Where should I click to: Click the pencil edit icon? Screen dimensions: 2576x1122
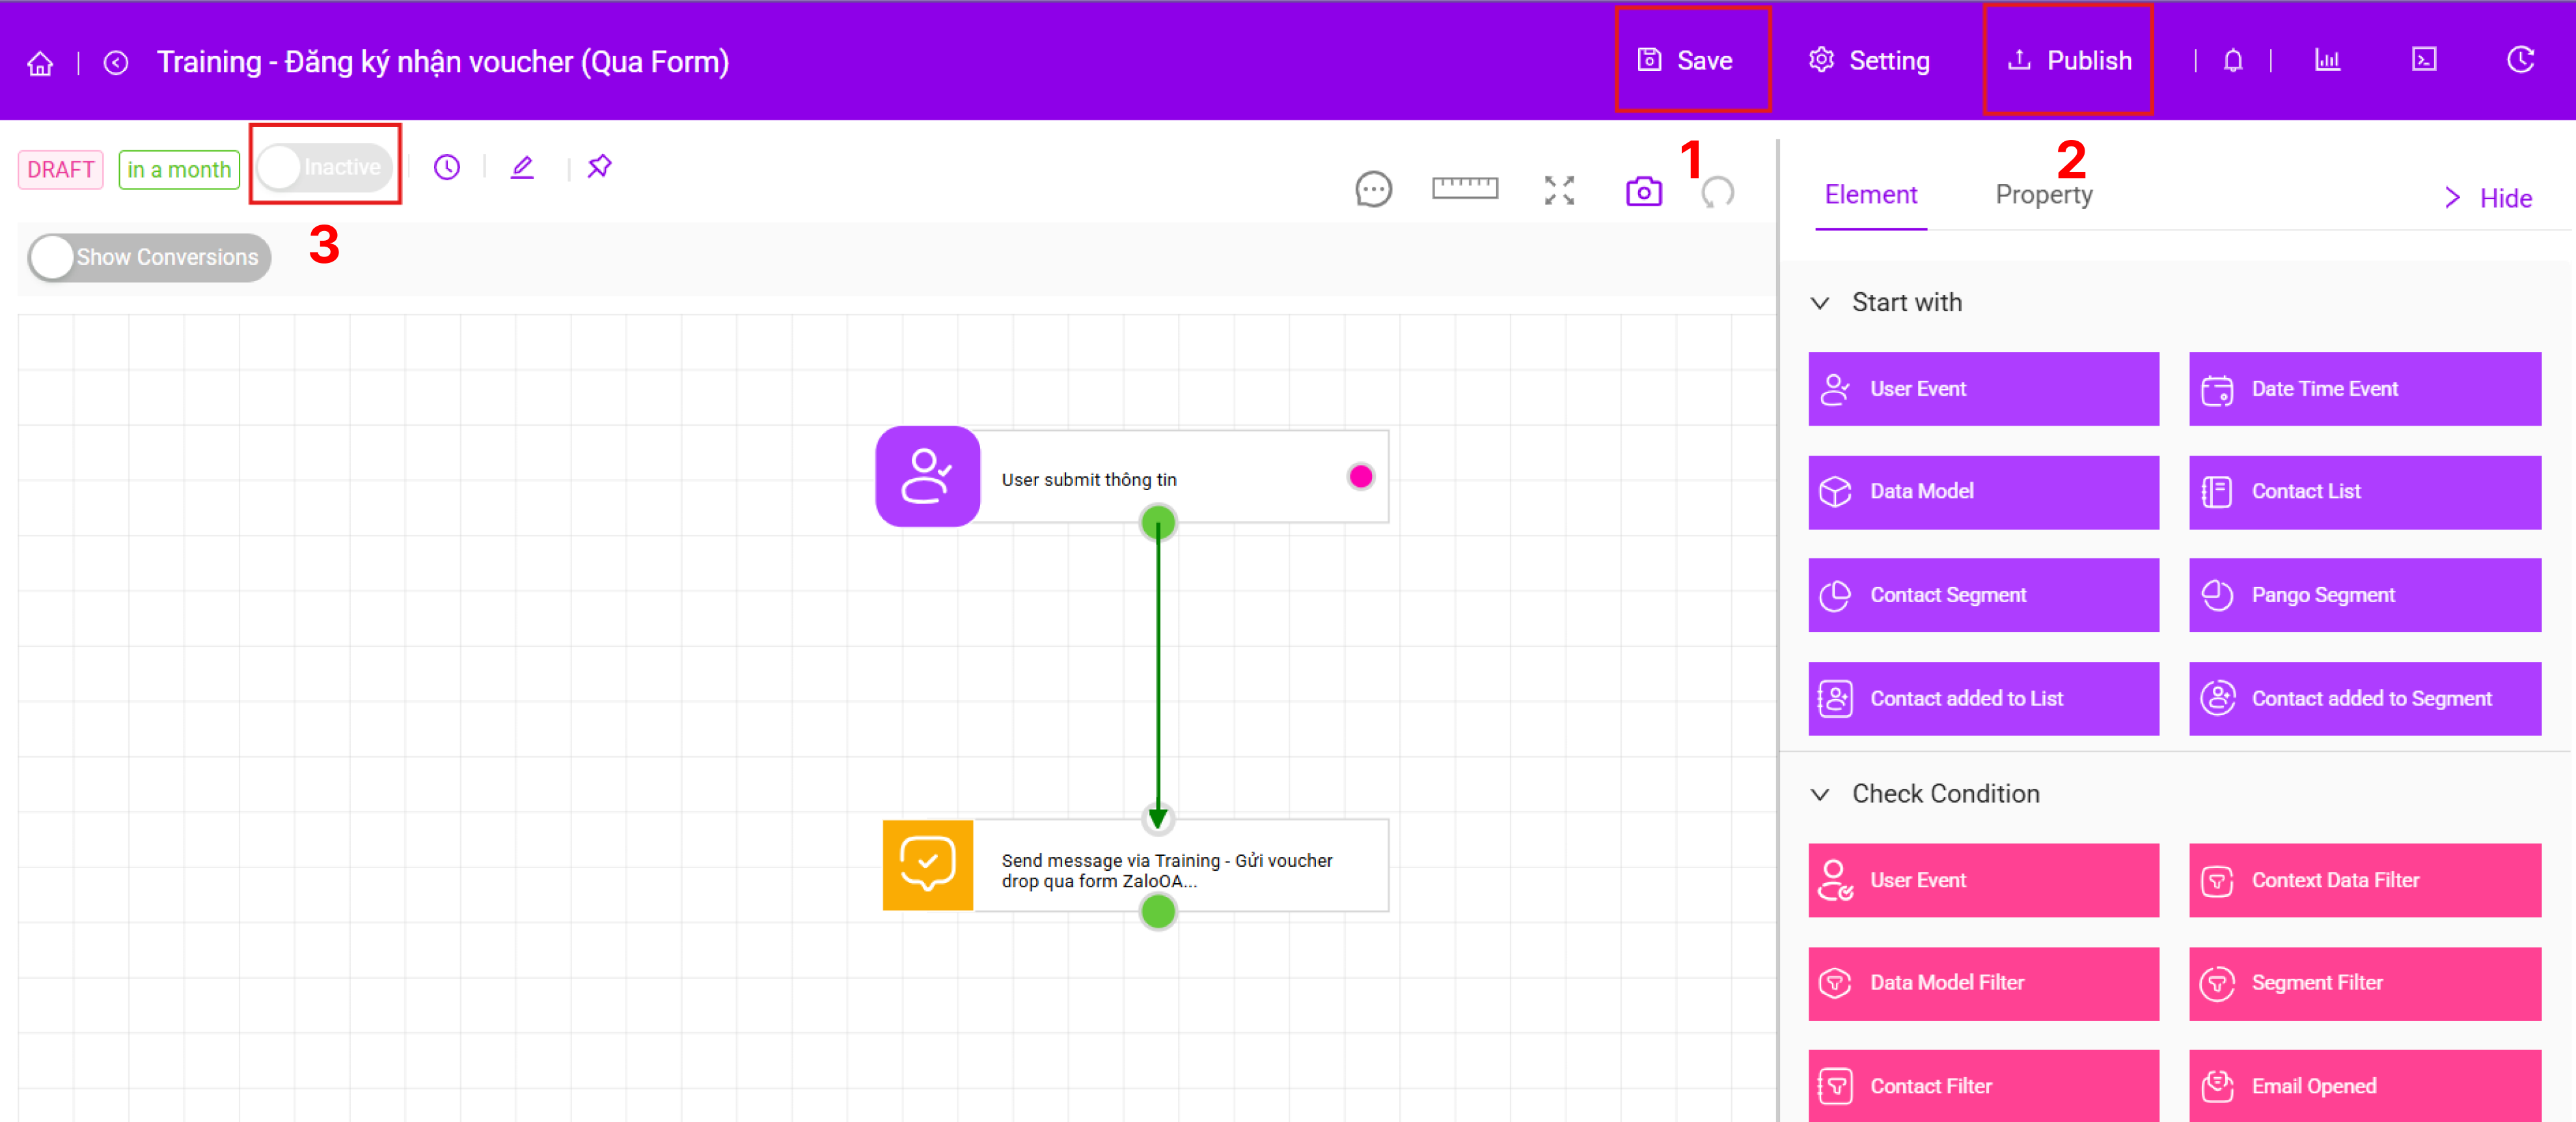click(522, 167)
